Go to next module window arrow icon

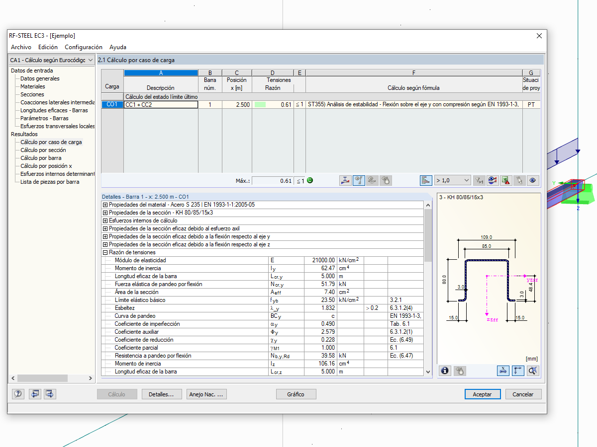pos(50,394)
